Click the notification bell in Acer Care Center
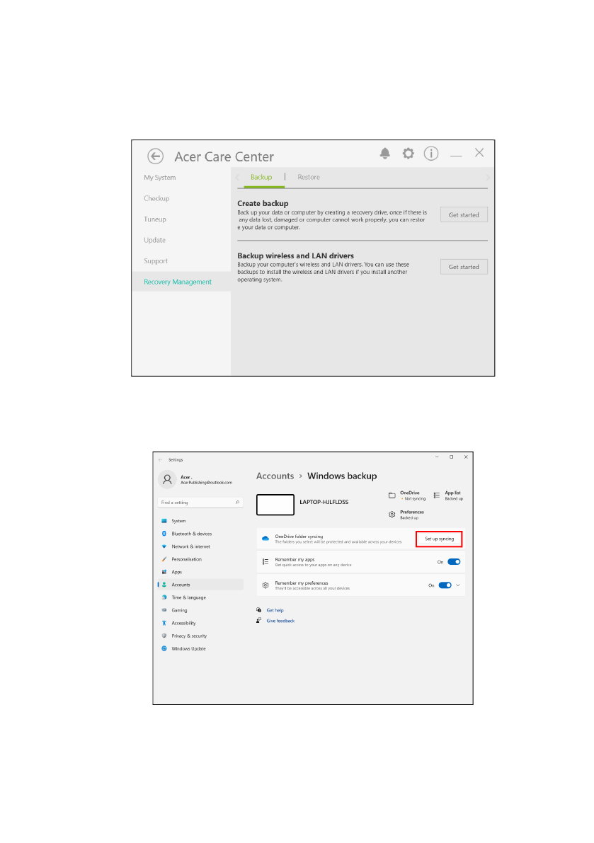Screen dimensions: 594x843 (385, 154)
